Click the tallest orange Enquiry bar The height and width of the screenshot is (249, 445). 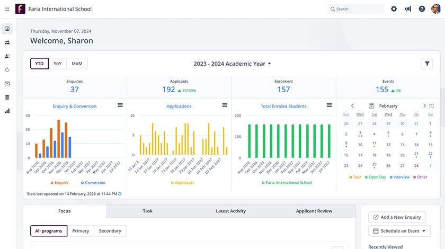tap(59, 139)
